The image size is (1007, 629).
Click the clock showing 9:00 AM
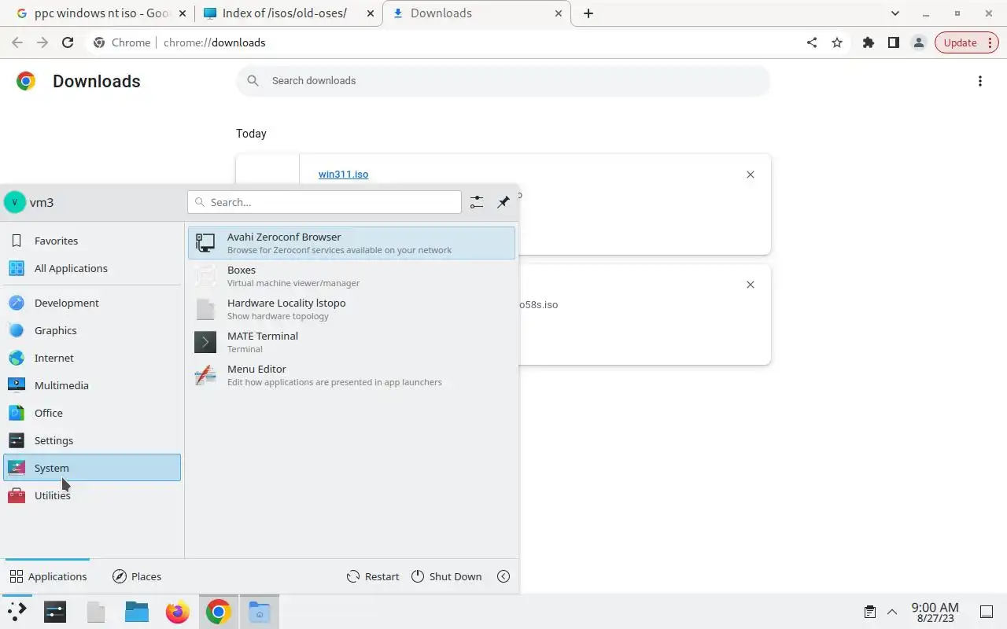(935, 612)
